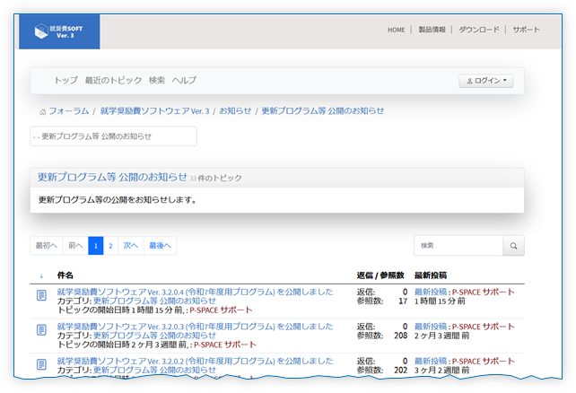
Task: Go to page 2 in pagination
Action: click(110, 246)
